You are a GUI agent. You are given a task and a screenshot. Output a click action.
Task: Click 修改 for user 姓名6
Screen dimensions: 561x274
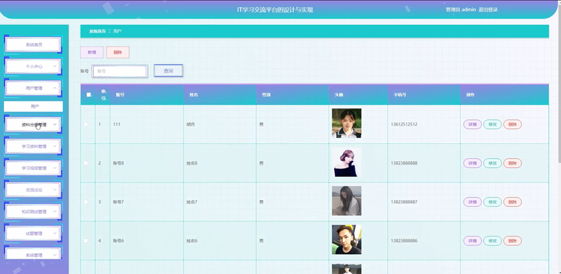click(x=493, y=241)
